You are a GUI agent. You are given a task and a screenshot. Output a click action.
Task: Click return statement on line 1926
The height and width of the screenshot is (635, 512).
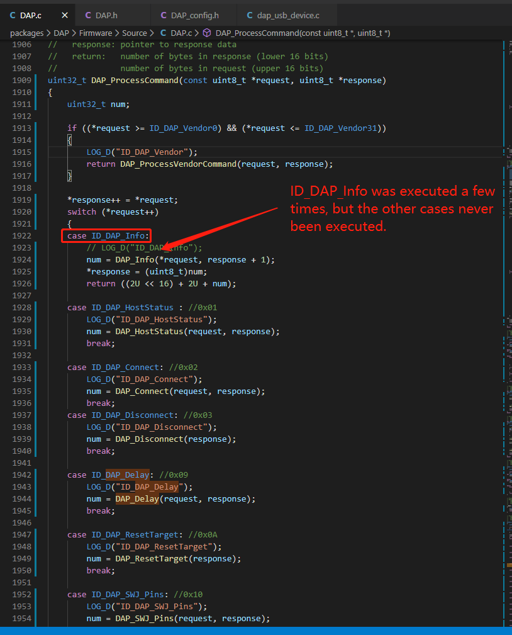tap(161, 283)
